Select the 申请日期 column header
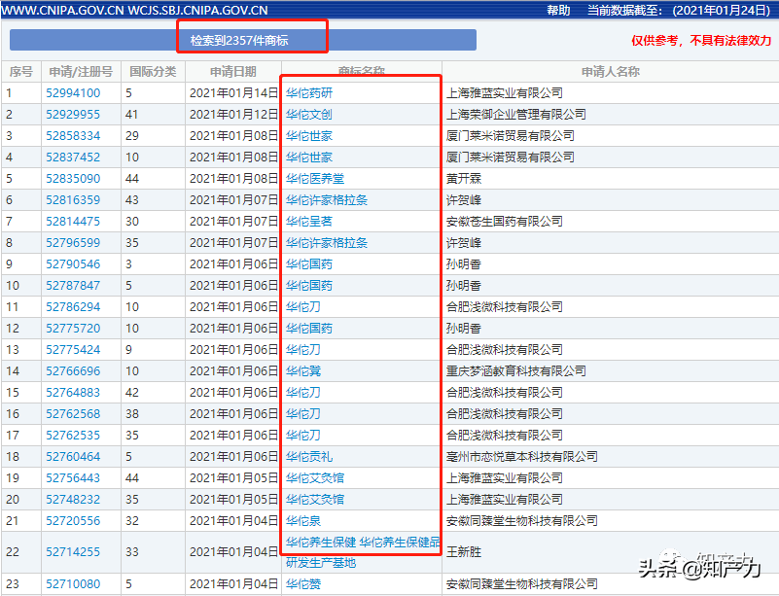 point(233,72)
